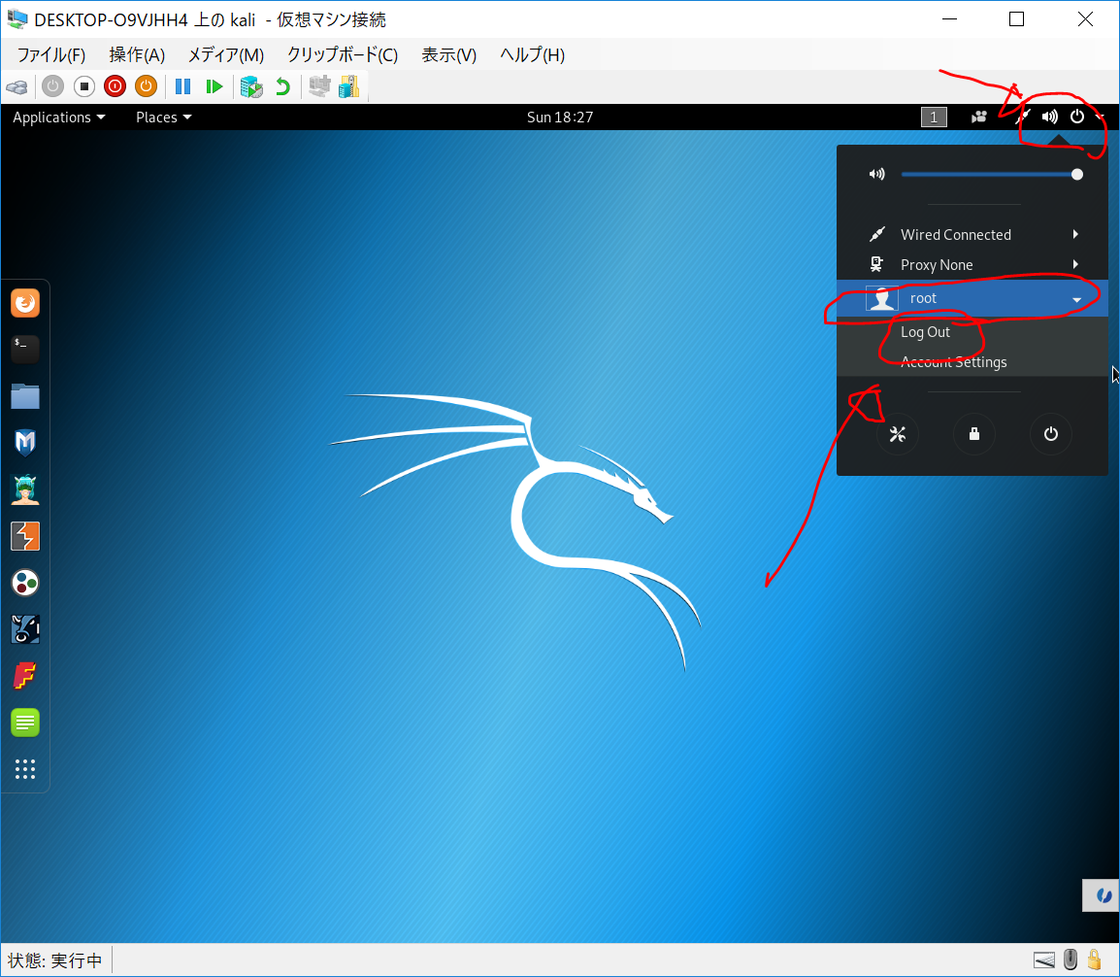
Task: Click the Hyper-V Ctrl+Alt+Del toolbar icon
Action: 16,86
